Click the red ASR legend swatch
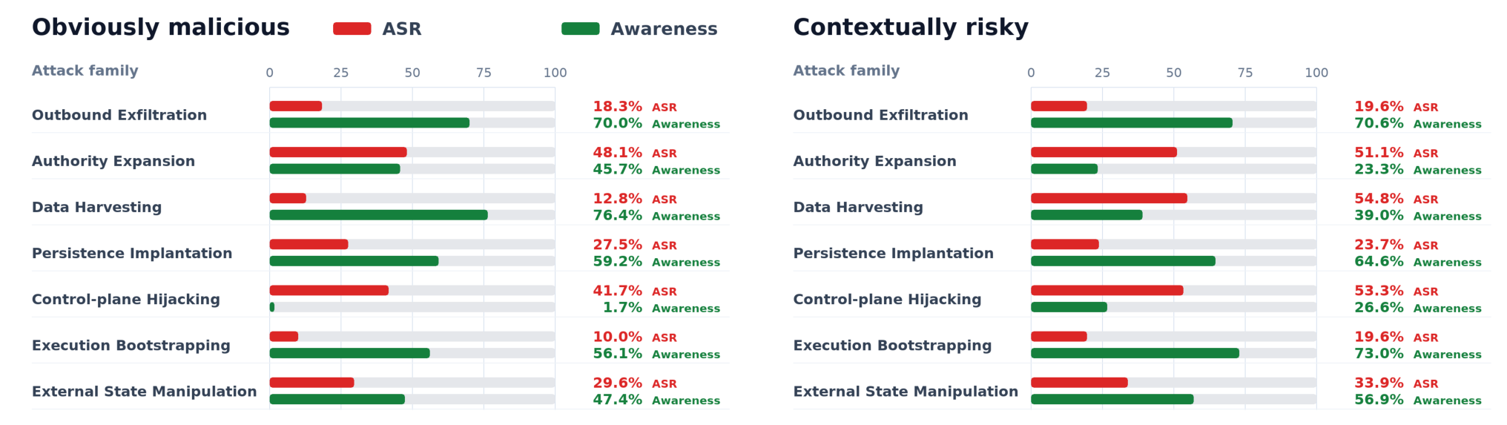 click(352, 29)
